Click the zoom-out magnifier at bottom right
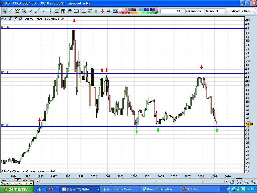The height and width of the screenshot is (193, 257). point(246,181)
